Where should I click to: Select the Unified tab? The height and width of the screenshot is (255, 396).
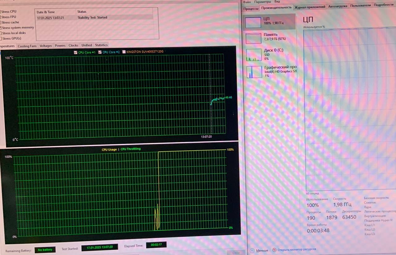(x=87, y=45)
